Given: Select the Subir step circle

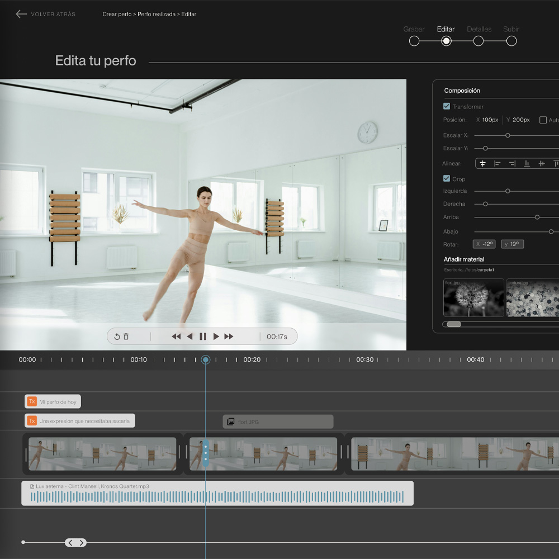Looking at the screenshot, I should (511, 41).
